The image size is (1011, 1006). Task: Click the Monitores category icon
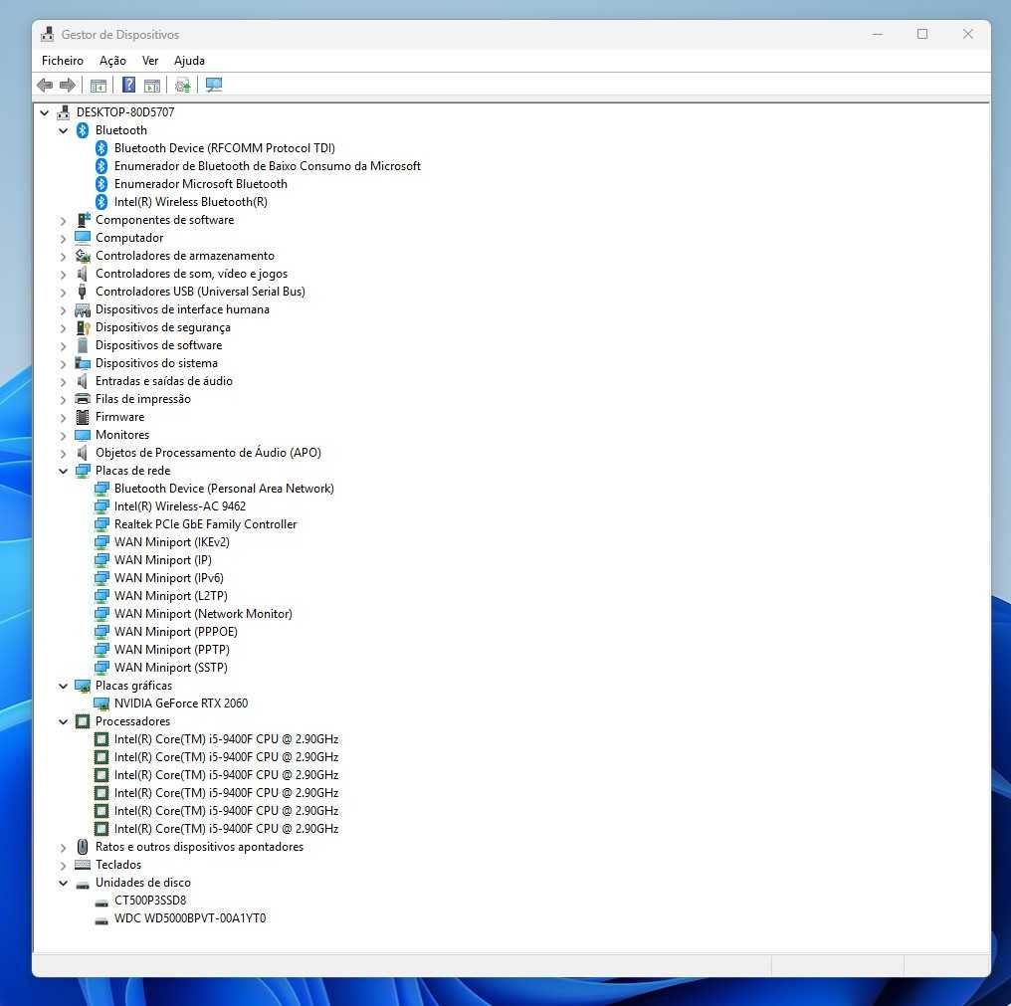tap(83, 435)
